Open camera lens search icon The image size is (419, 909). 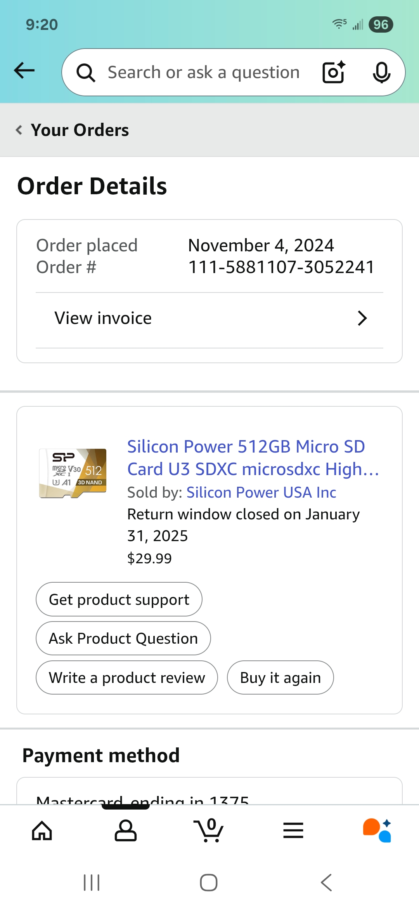pos(334,72)
